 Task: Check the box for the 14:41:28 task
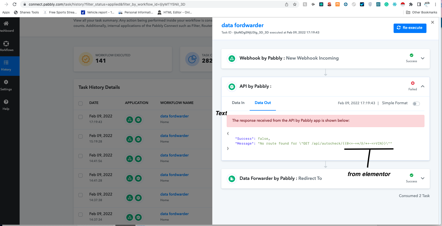(x=81, y=176)
